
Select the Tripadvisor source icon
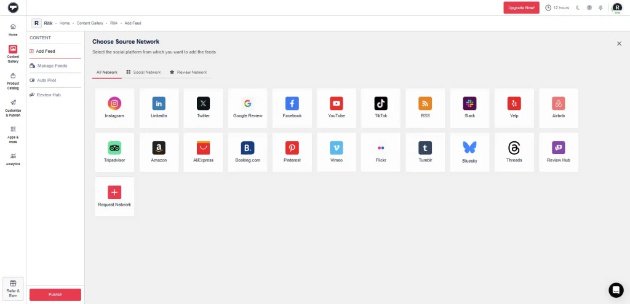point(114,148)
